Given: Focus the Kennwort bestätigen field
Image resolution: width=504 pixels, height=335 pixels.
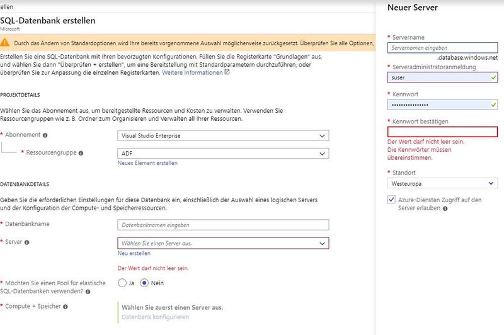Looking at the screenshot, I should pos(442,132).
